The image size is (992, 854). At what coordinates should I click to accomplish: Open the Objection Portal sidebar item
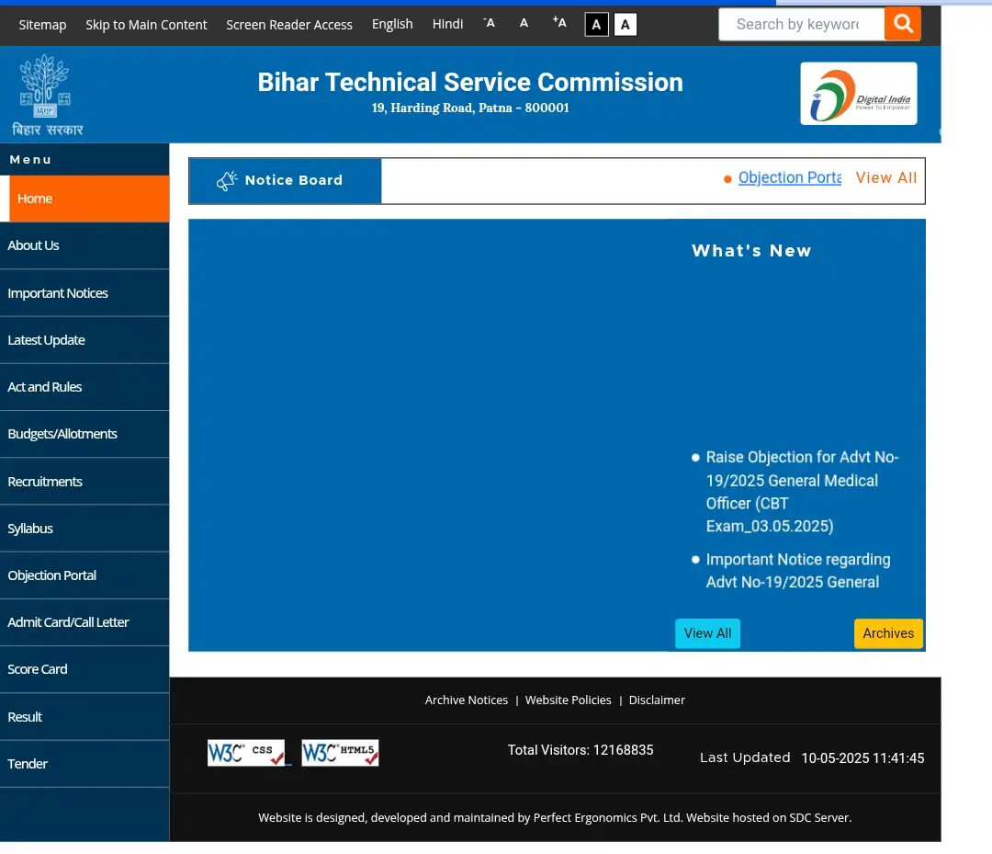[51, 575]
